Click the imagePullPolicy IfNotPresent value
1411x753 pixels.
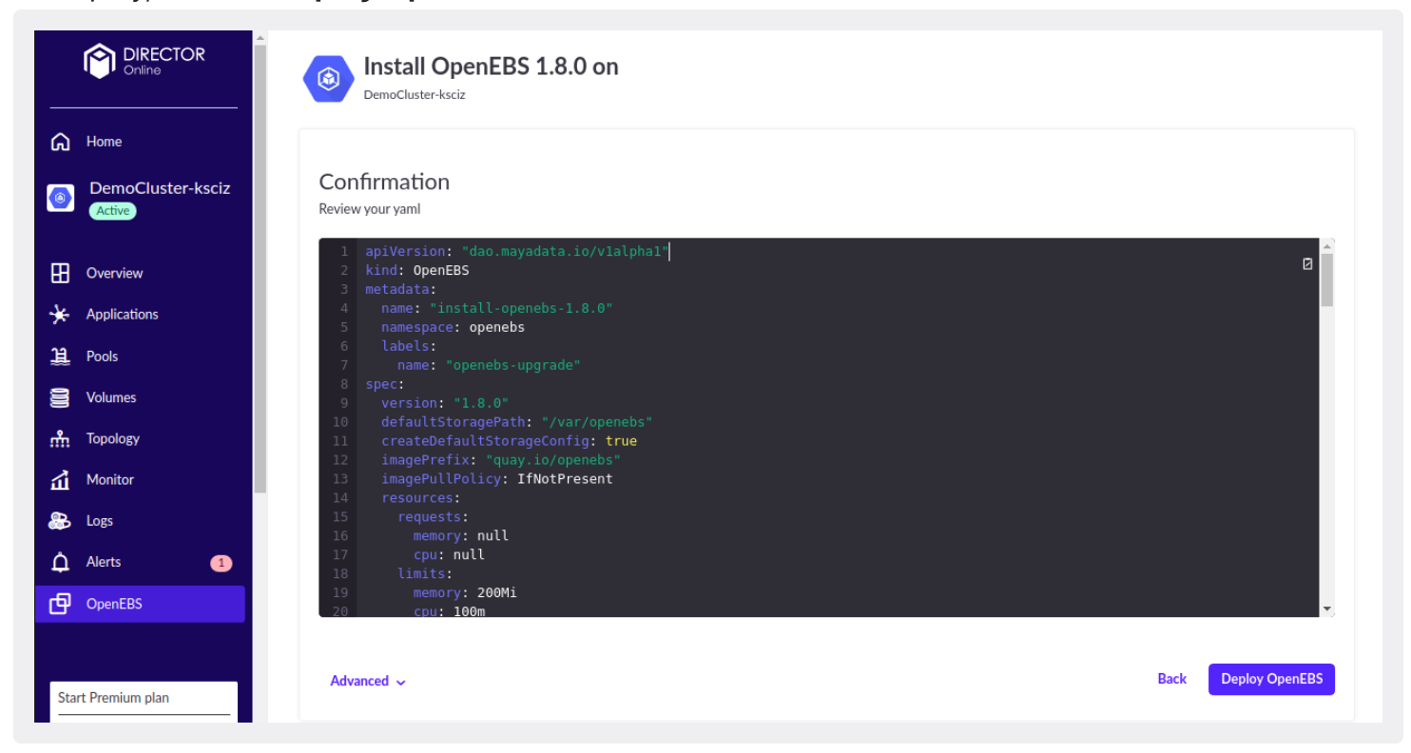(565, 479)
